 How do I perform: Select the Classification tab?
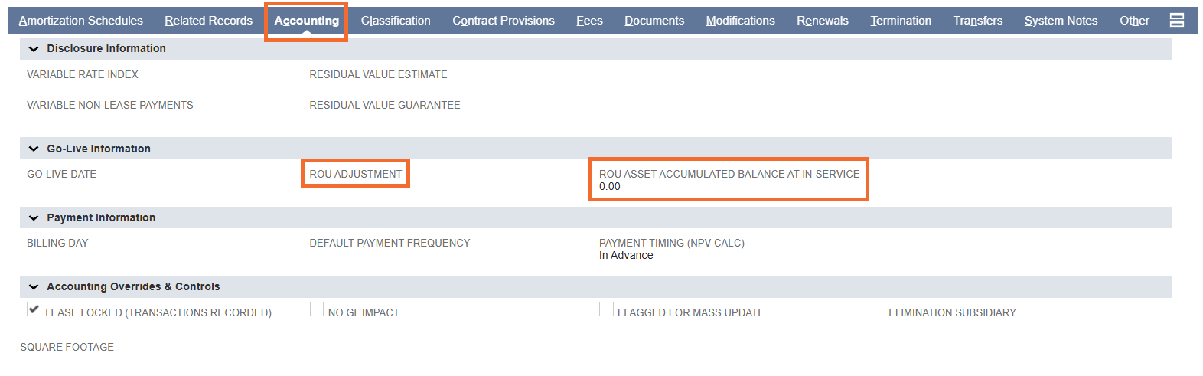point(396,21)
